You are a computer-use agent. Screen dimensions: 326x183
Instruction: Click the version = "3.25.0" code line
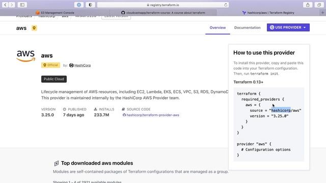tap(269, 116)
